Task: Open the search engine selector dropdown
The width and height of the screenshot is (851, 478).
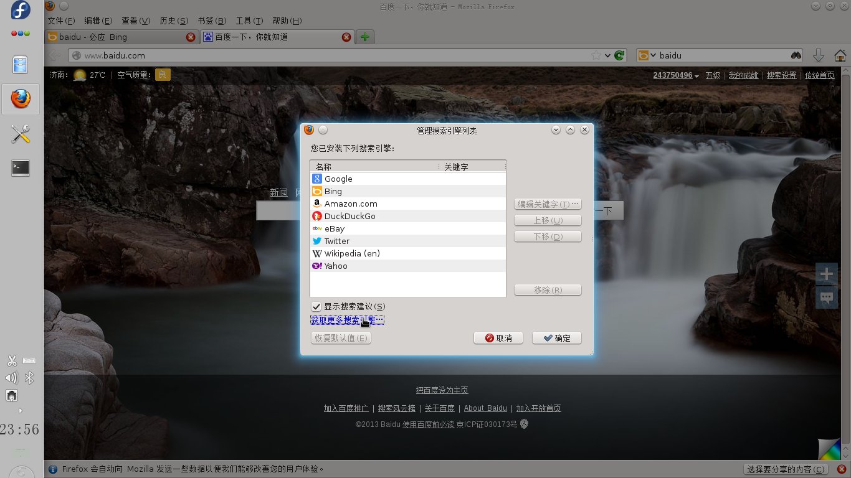Action: [x=648, y=55]
